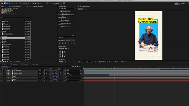
Task: Select the Type tool
Action: 28,3
